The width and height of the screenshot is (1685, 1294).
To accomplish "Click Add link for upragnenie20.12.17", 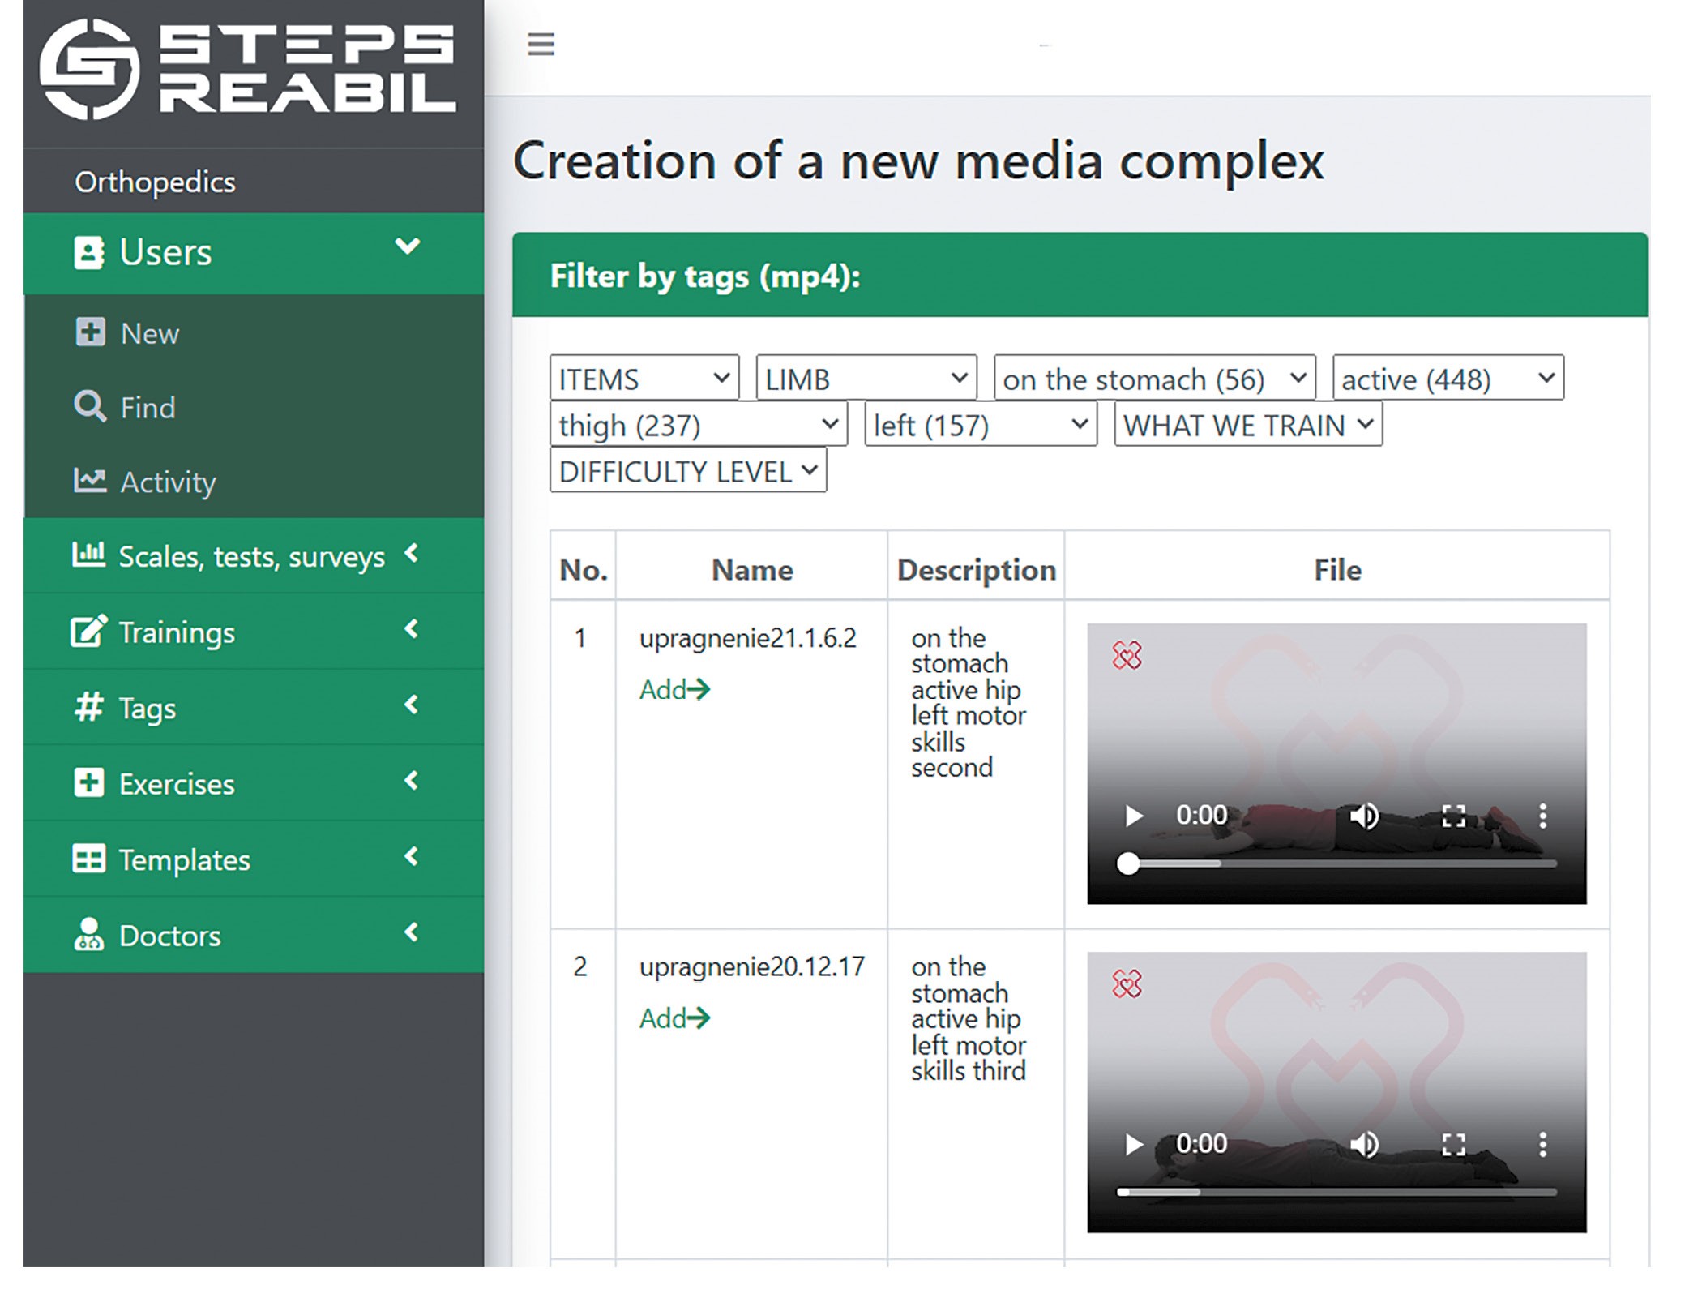I will (x=674, y=1018).
